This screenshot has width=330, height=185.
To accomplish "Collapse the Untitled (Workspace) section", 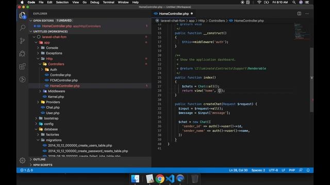I will point(31,31).
